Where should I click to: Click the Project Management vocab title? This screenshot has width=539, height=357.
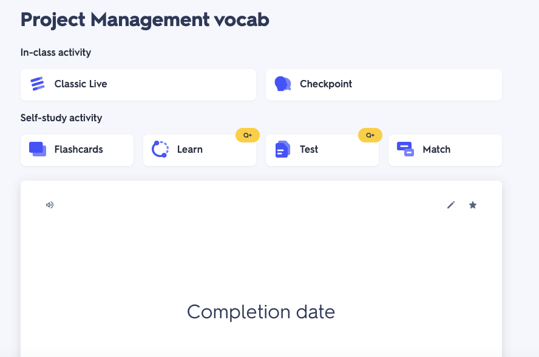click(145, 19)
